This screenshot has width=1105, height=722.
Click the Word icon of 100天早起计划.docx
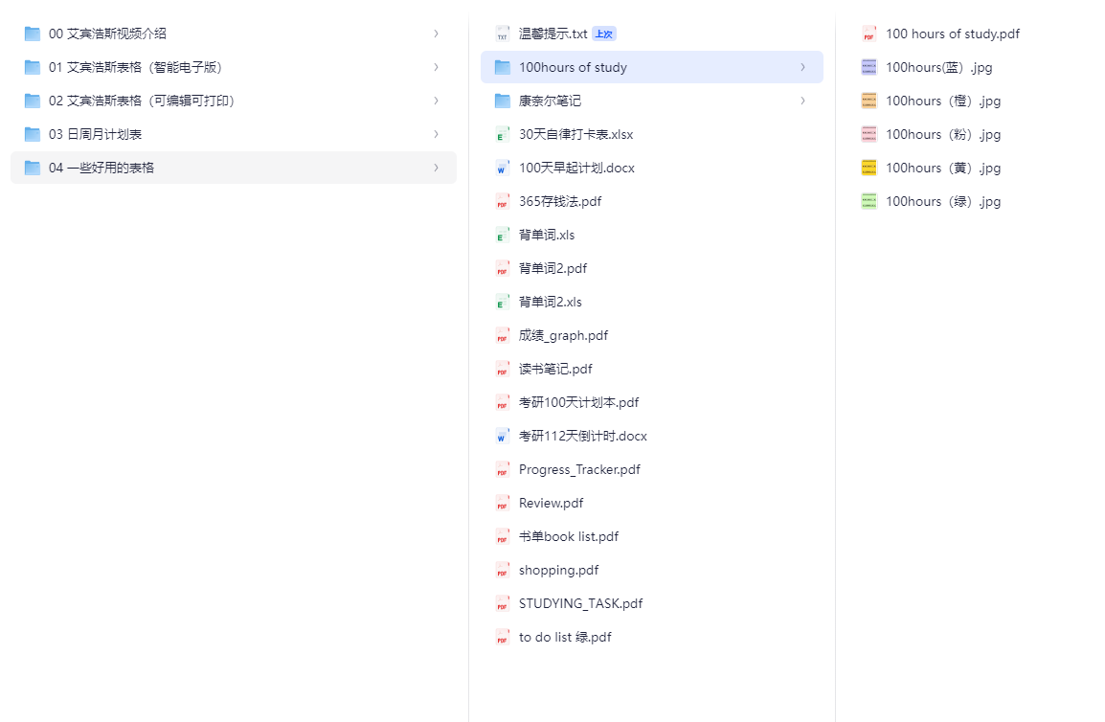pos(502,168)
